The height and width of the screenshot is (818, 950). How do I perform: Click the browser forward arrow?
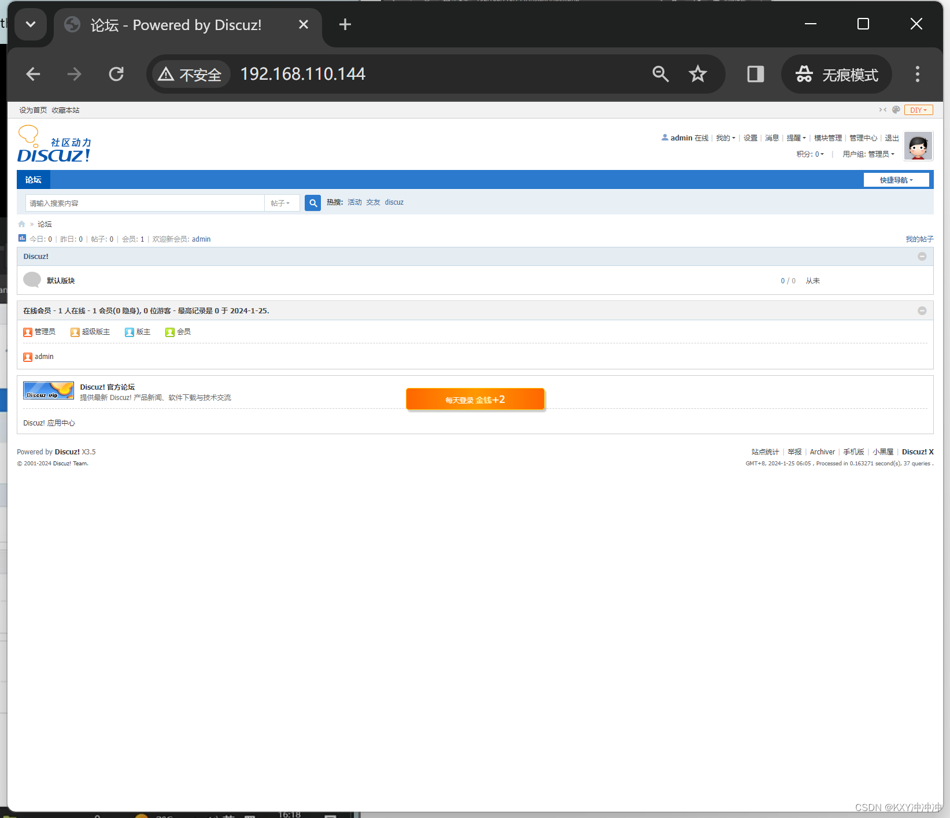click(x=75, y=74)
